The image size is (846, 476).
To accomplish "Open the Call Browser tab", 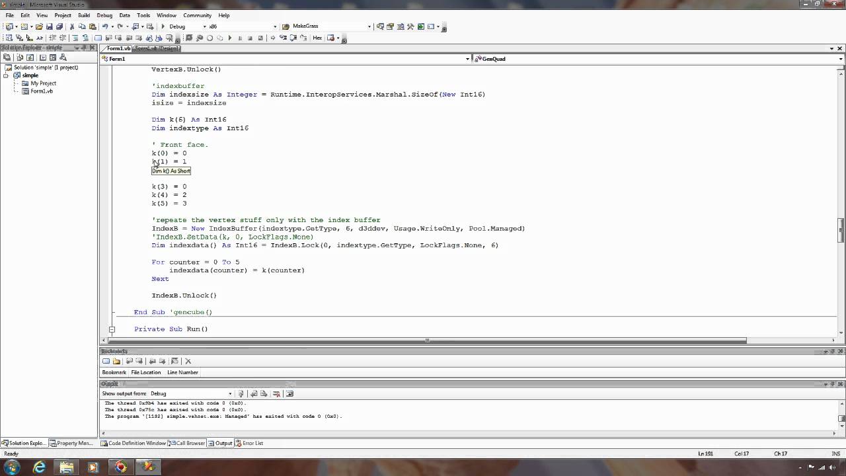I will pos(187,443).
